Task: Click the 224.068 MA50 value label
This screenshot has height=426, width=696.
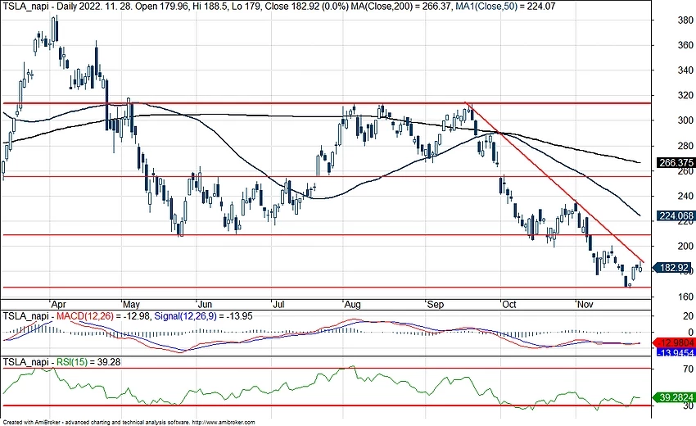Action: pos(675,216)
